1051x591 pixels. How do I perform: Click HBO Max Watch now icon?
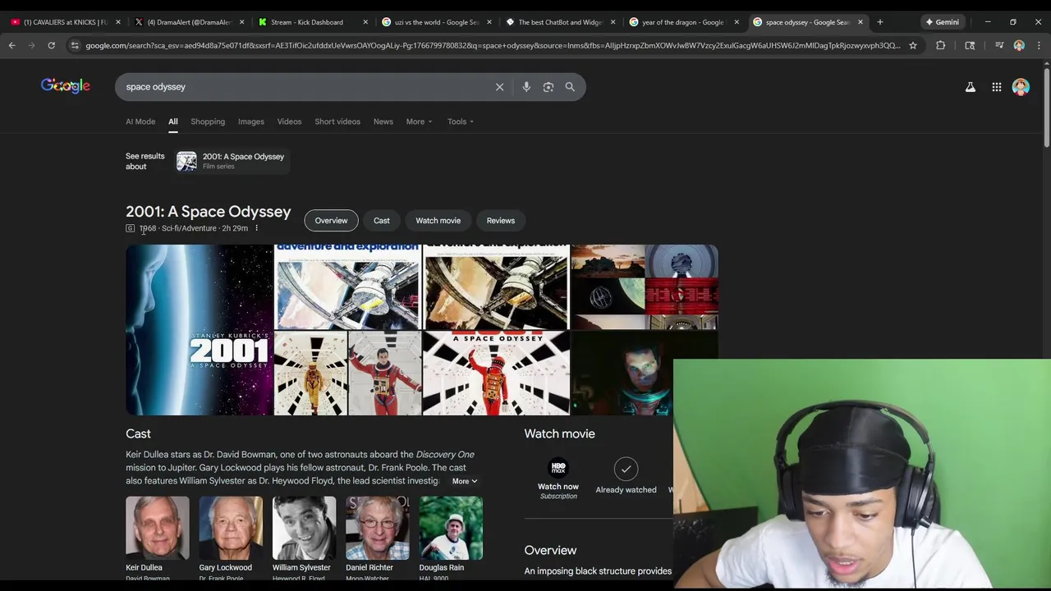pyautogui.click(x=558, y=469)
